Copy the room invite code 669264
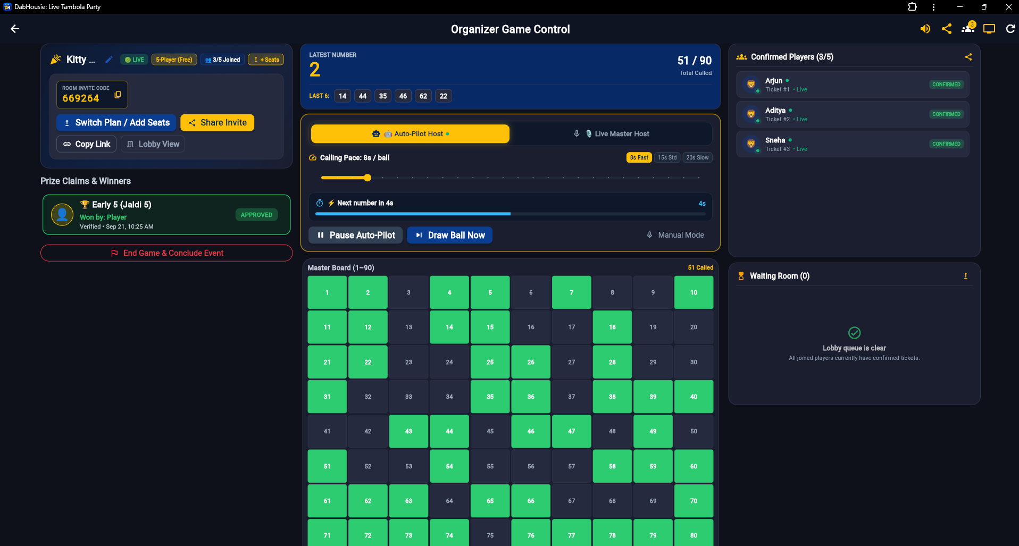 (118, 95)
